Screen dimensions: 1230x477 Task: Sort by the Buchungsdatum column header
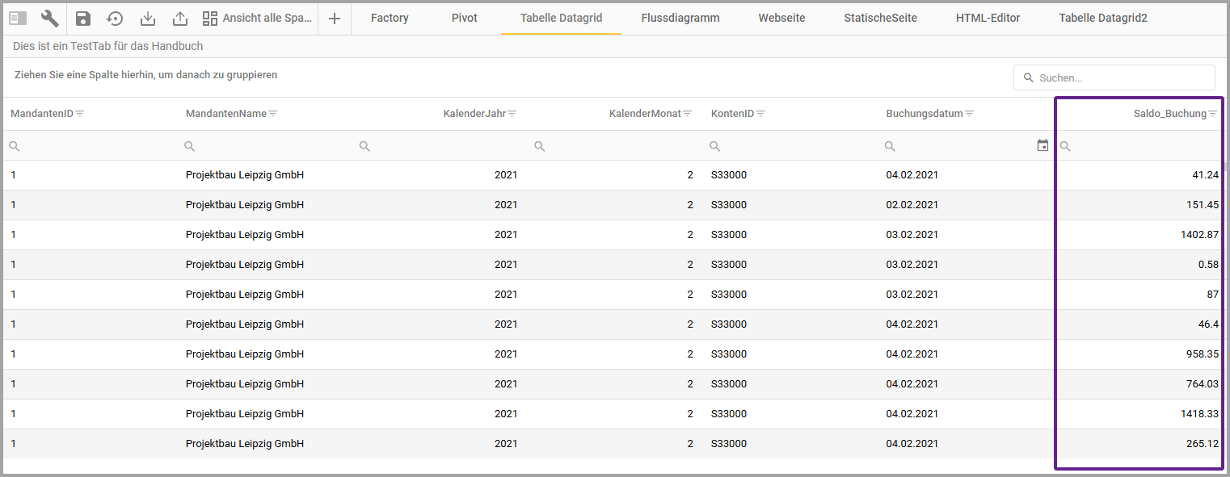click(924, 114)
